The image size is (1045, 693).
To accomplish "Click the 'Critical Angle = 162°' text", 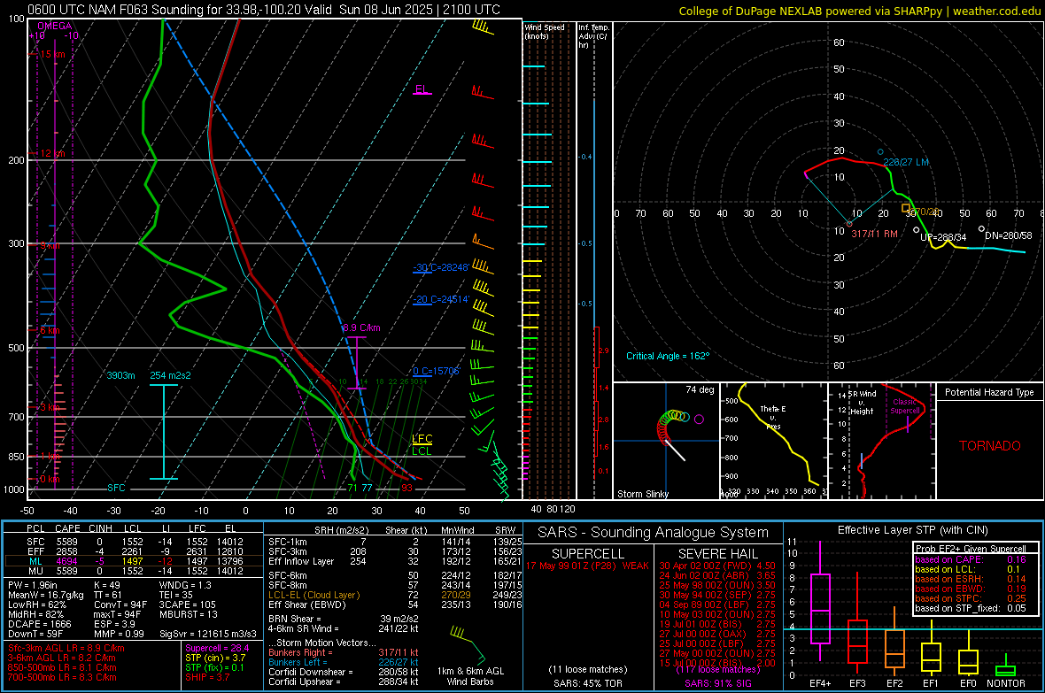I will [668, 356].
